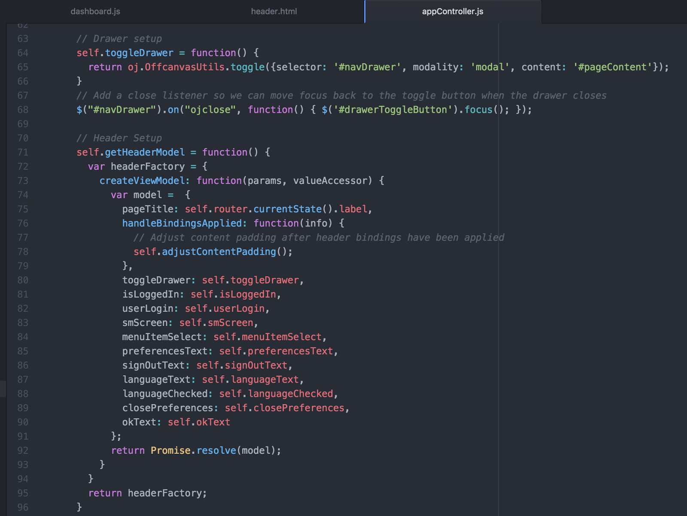Screen dimensions: 687x516
Task: Select the active appController.js tab
Action: pos(452,12)
